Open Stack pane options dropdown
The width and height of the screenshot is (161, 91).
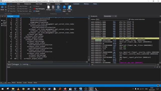point(155,67)
